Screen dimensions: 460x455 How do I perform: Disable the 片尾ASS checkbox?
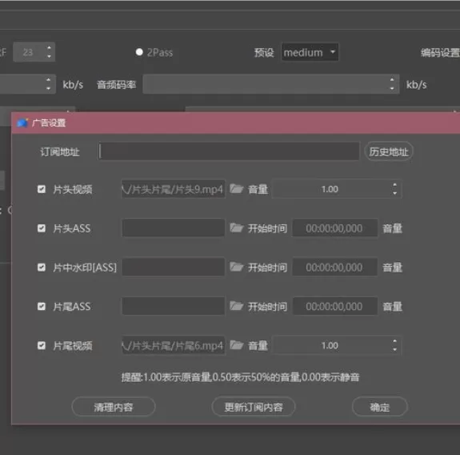tap(42, 306)
